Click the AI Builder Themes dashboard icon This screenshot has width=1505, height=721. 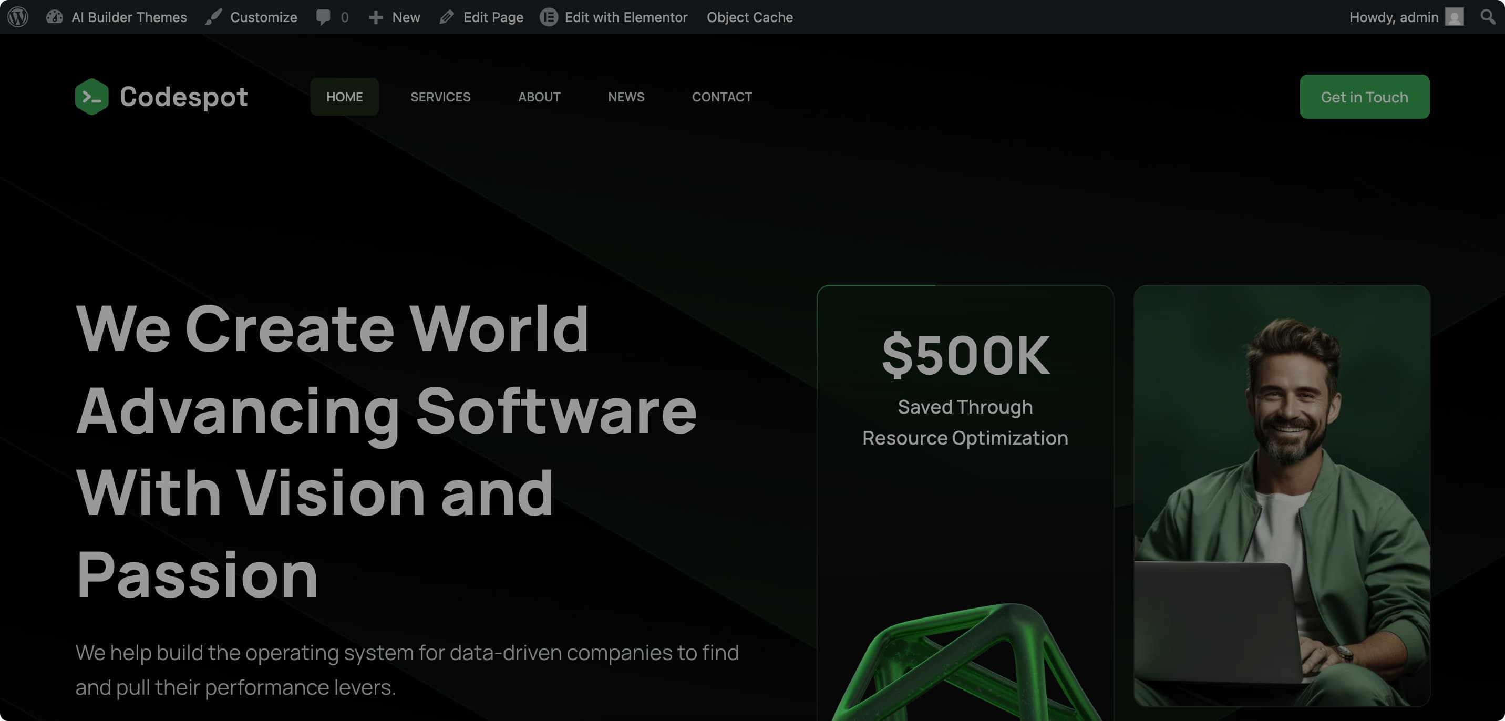pos(55,17)
